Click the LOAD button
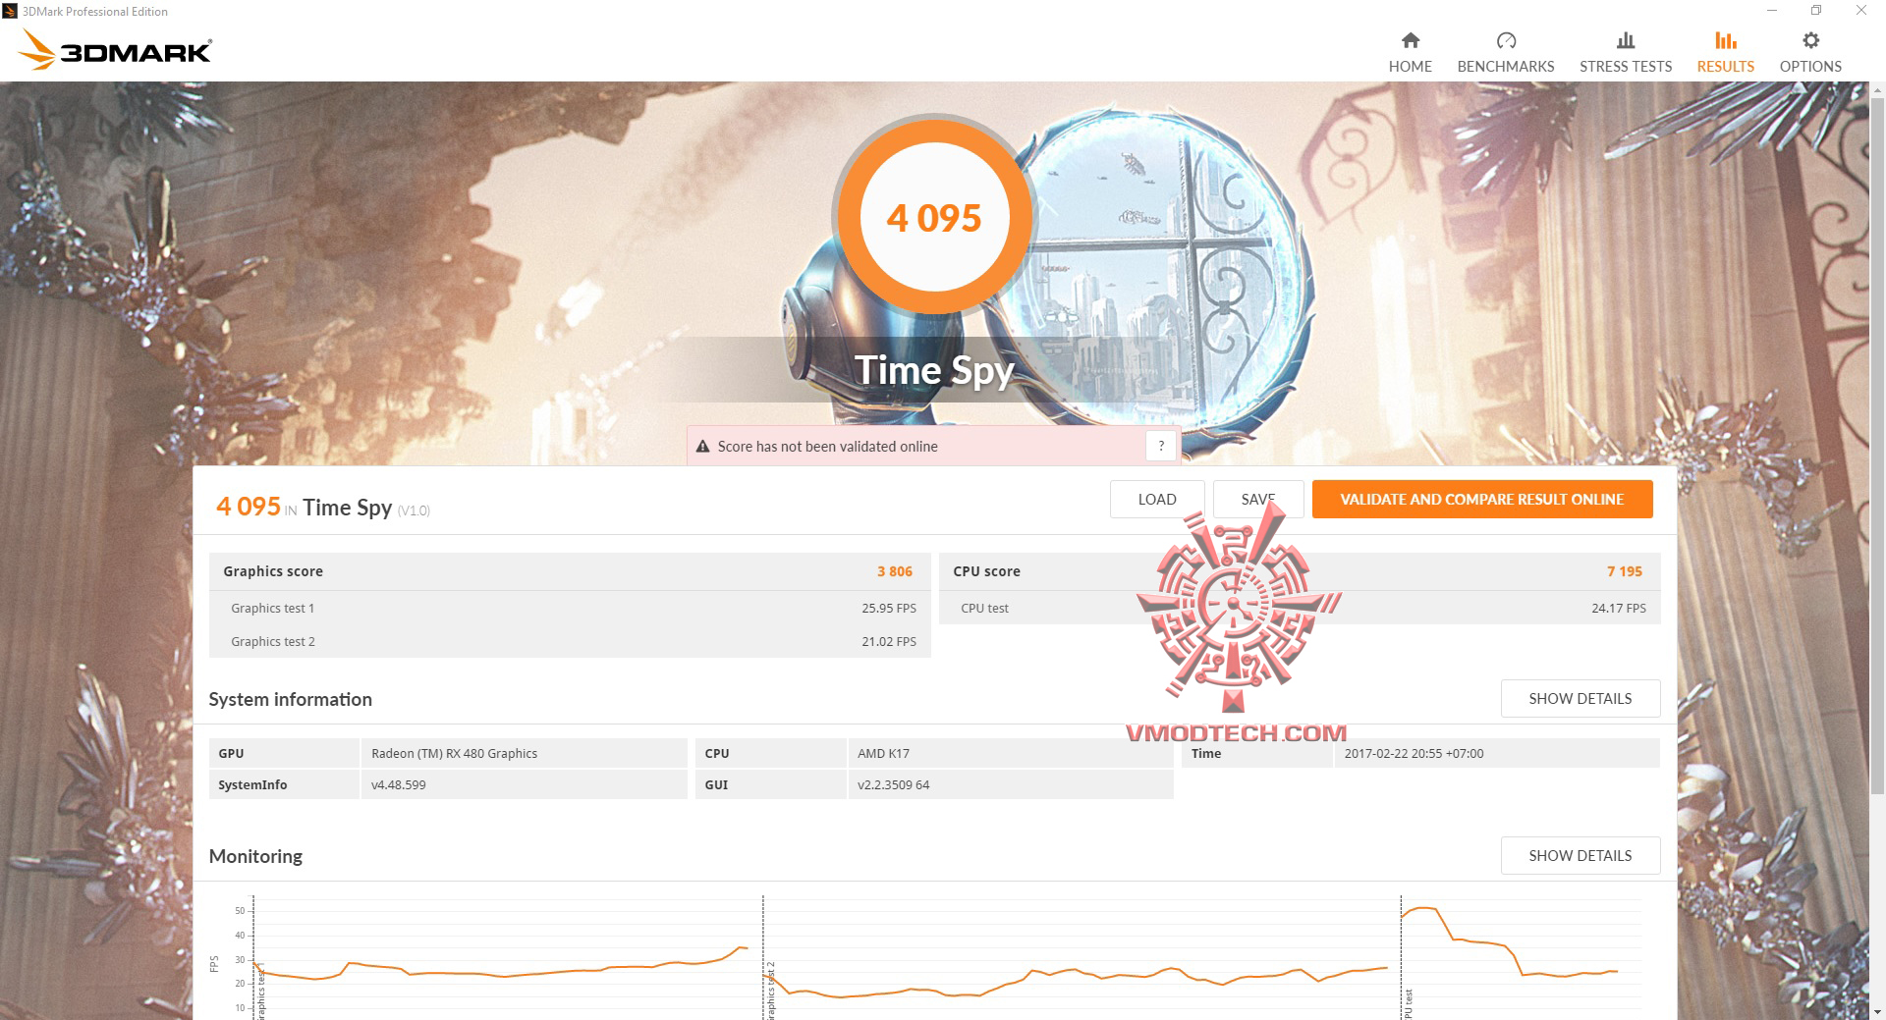Screen dimensions: 1886x1020 coord(1157,499)
